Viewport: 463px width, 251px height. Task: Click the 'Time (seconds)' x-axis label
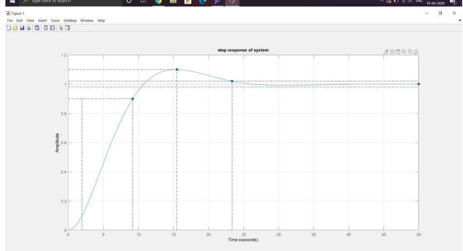click(243, 240)
